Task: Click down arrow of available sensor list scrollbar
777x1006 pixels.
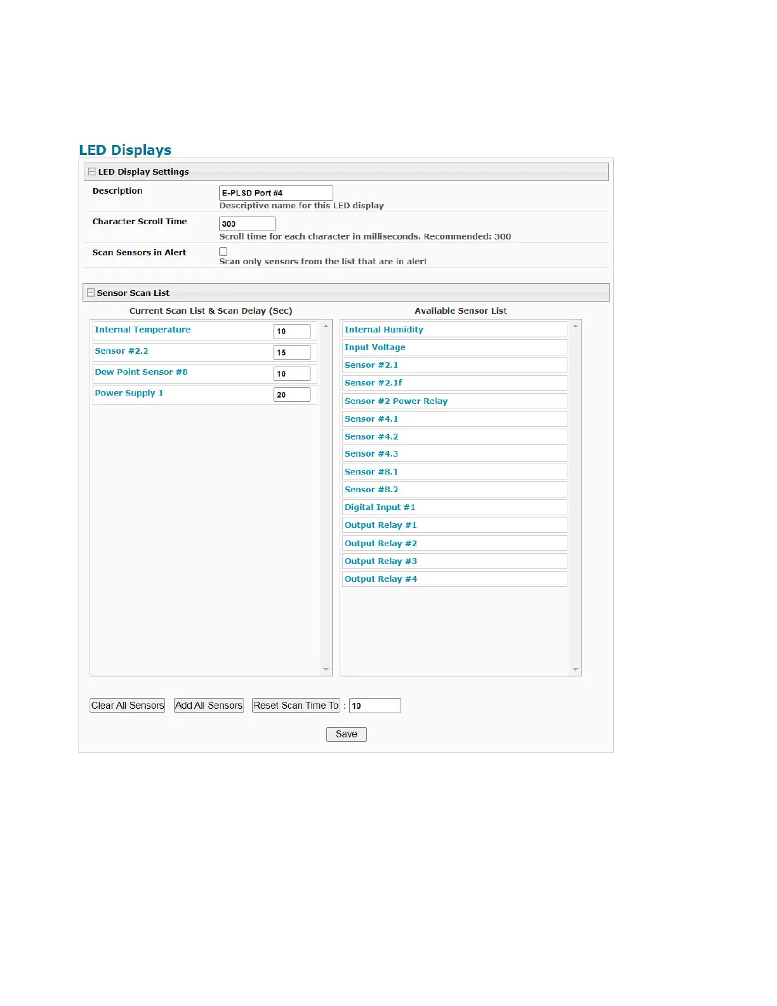Action: (x=576, y=669)
